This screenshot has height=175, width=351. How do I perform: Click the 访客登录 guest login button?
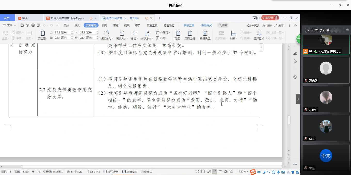[x=270, y=18]
